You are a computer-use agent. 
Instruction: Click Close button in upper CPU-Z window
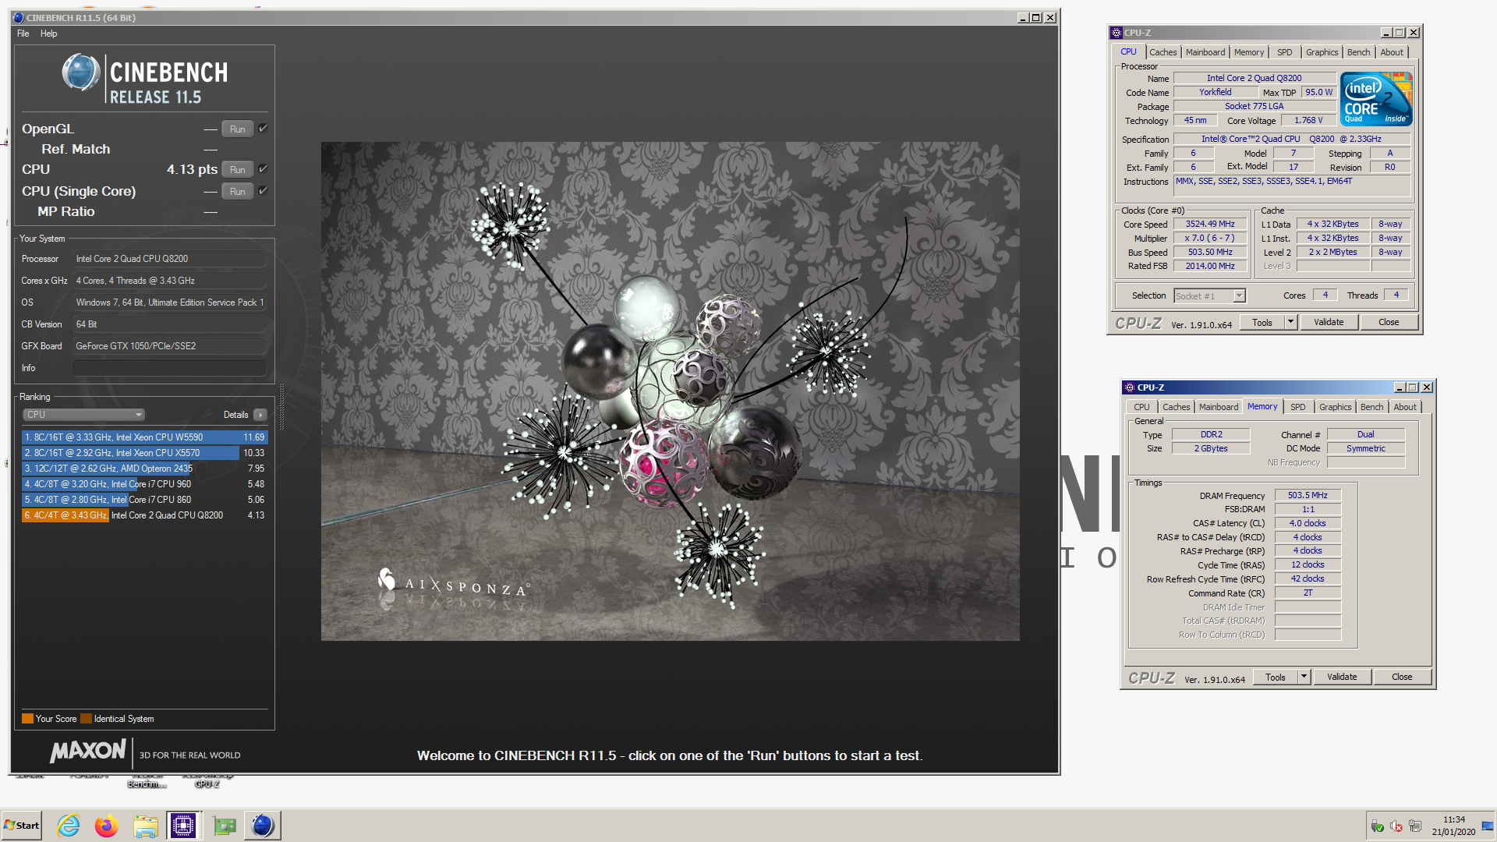[x=1389, y=323]
